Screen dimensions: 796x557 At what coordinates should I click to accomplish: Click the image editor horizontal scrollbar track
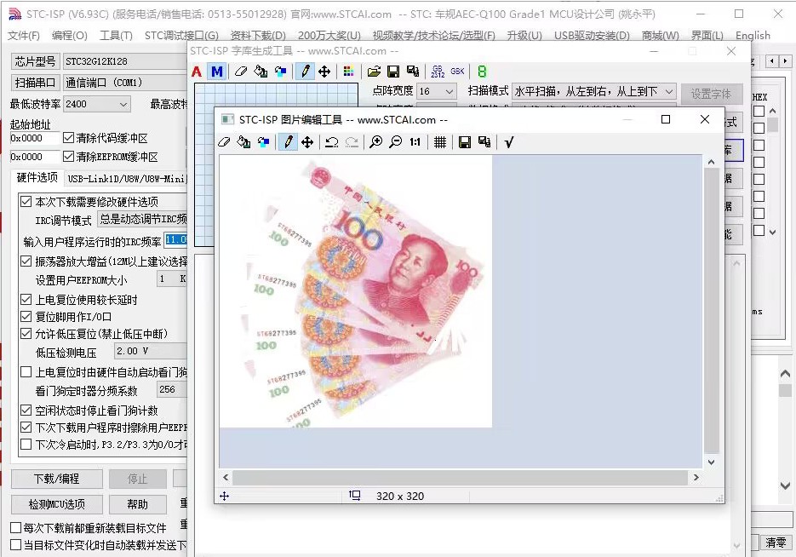click(461, 477)
